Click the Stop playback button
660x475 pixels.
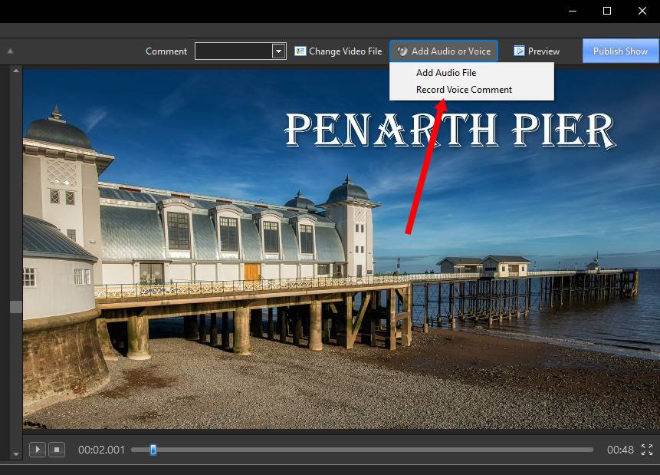(57, 450)
